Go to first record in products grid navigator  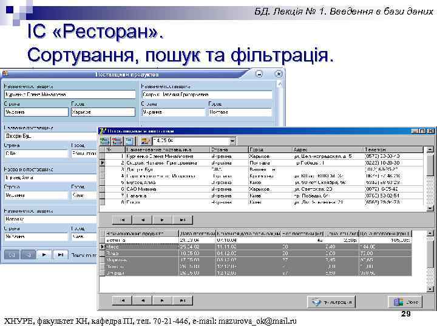pos(123,301)
